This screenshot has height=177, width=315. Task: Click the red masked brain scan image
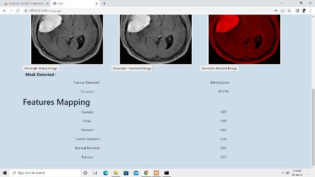[x=244, y=39]
